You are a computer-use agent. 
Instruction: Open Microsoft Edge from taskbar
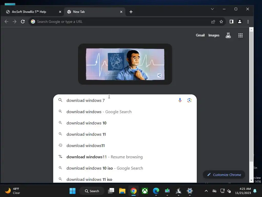tap(156, 191)
